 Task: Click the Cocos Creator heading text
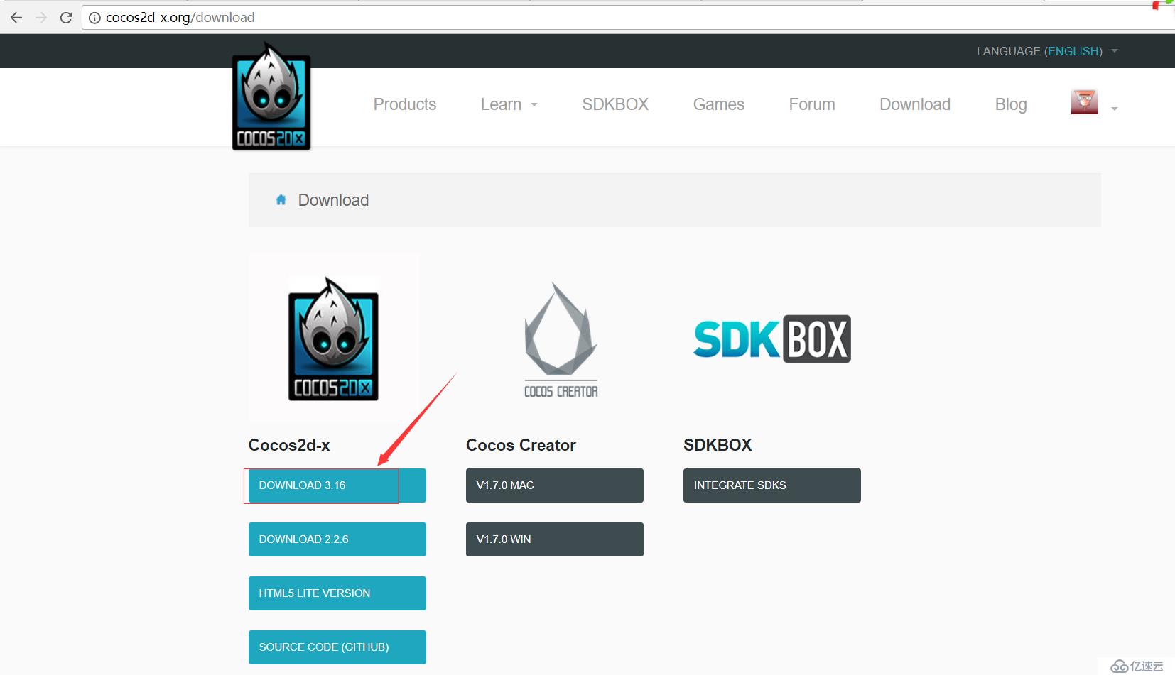(x=521, y=445)
